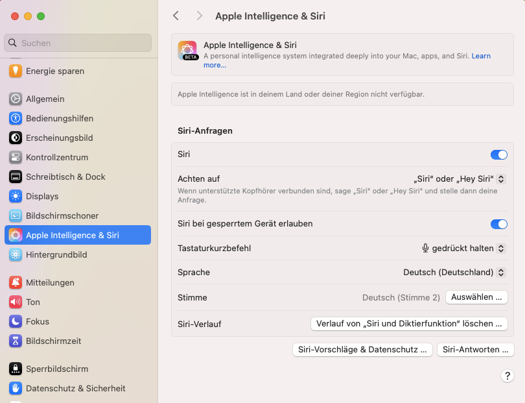Screen dimensions: 525x403
Task: Click the Bedienungshilfen accessibility icon
Action: [x=16, y=118]
